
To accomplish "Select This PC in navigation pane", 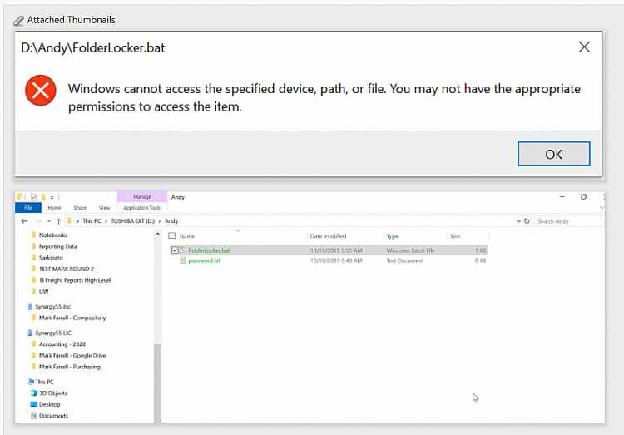I will pyautogui.click(x=44, y=382).
